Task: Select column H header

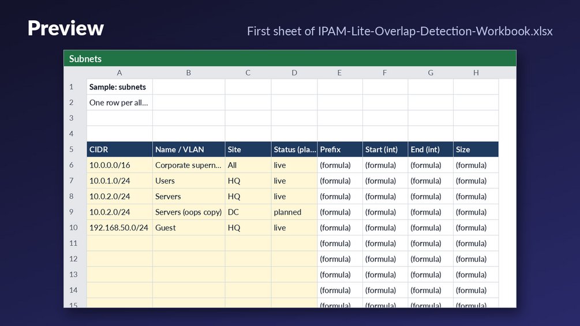Action: pos(476,73)
